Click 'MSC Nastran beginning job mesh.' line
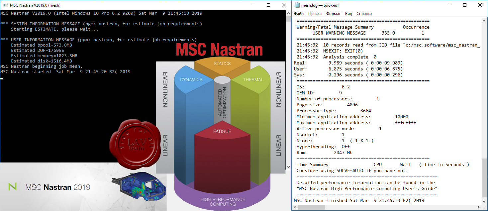This screenshot has height=211, width=488. pyautogui.click(x=42, y=66)
